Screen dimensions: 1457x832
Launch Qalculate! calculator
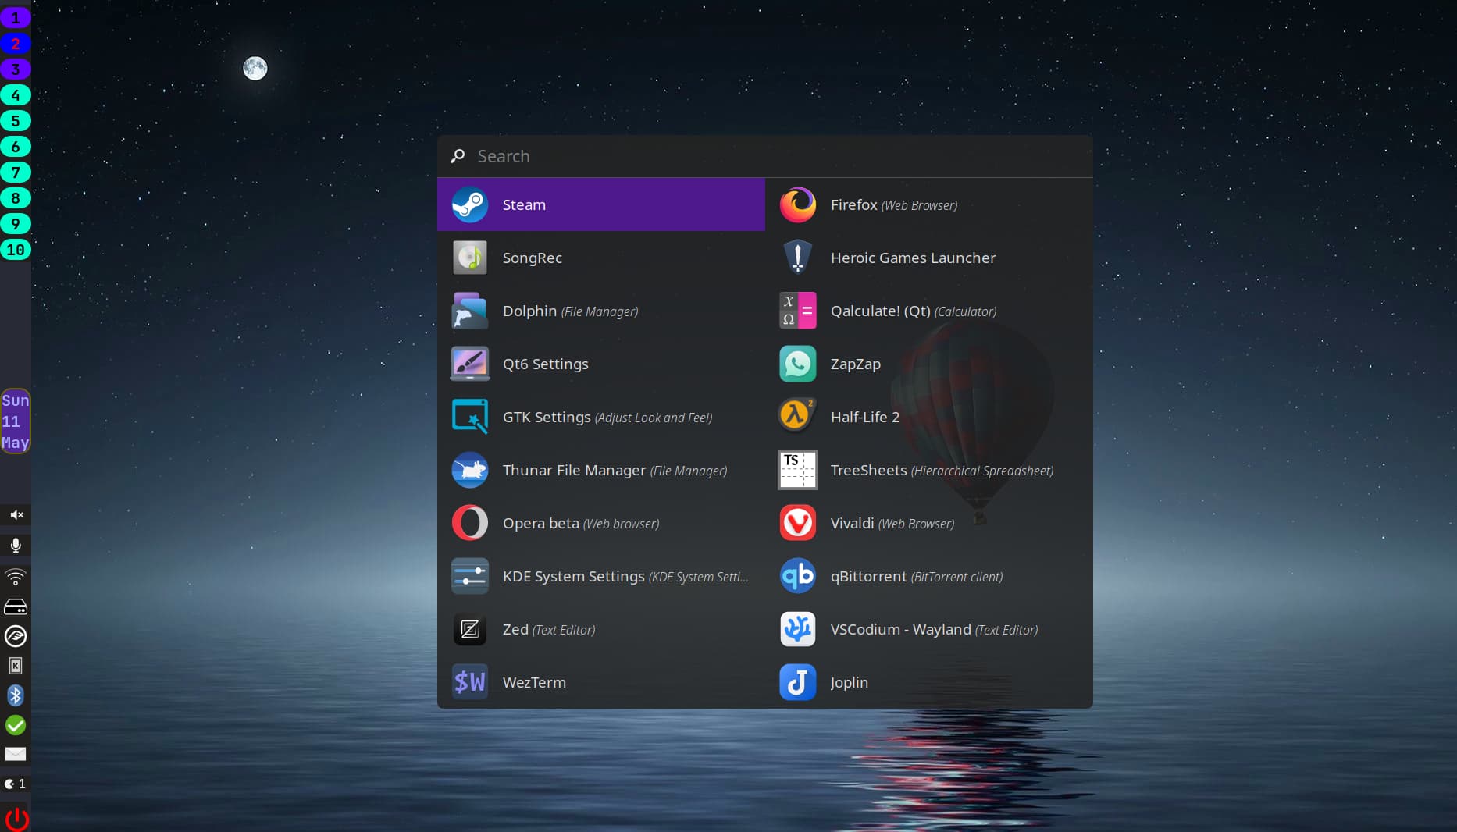pos(929,311)
